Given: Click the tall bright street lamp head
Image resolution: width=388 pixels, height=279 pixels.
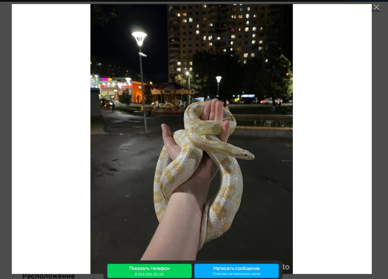Looking at the screenshot, I should (139, 38).
